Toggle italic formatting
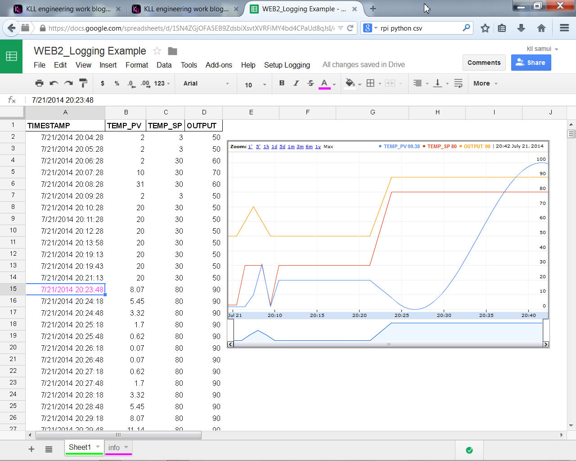This screenshot has width=576, height=461. (296, 83)
